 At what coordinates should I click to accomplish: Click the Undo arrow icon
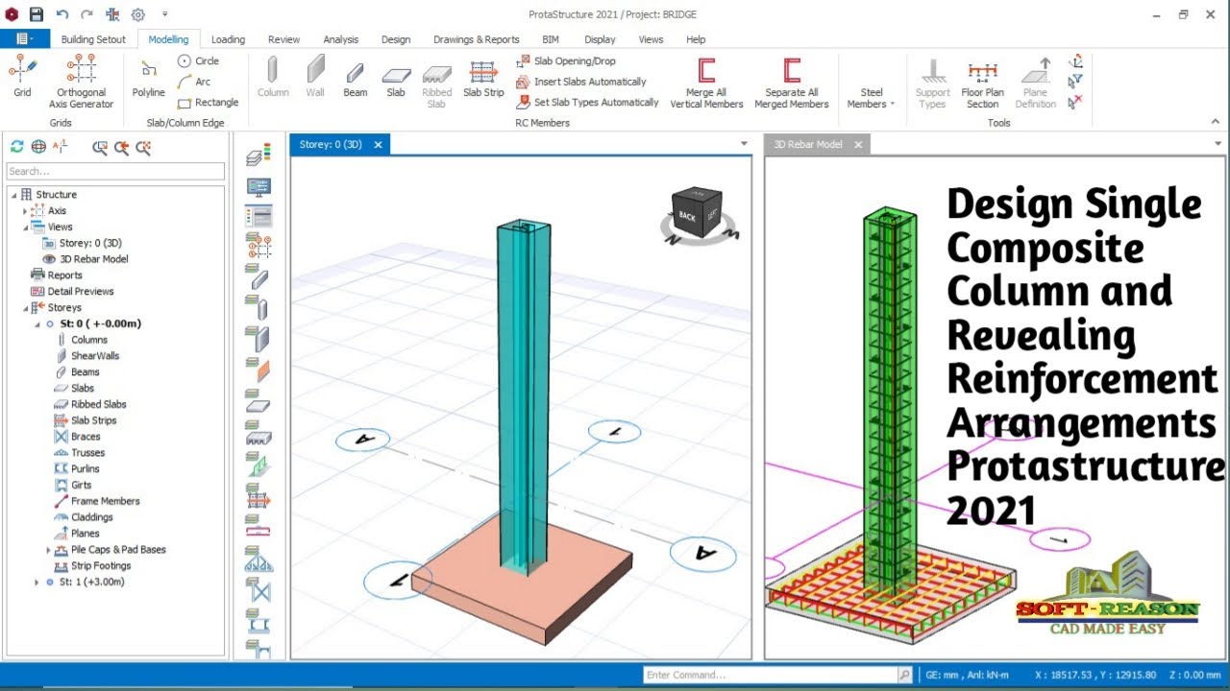click(62, 14)
